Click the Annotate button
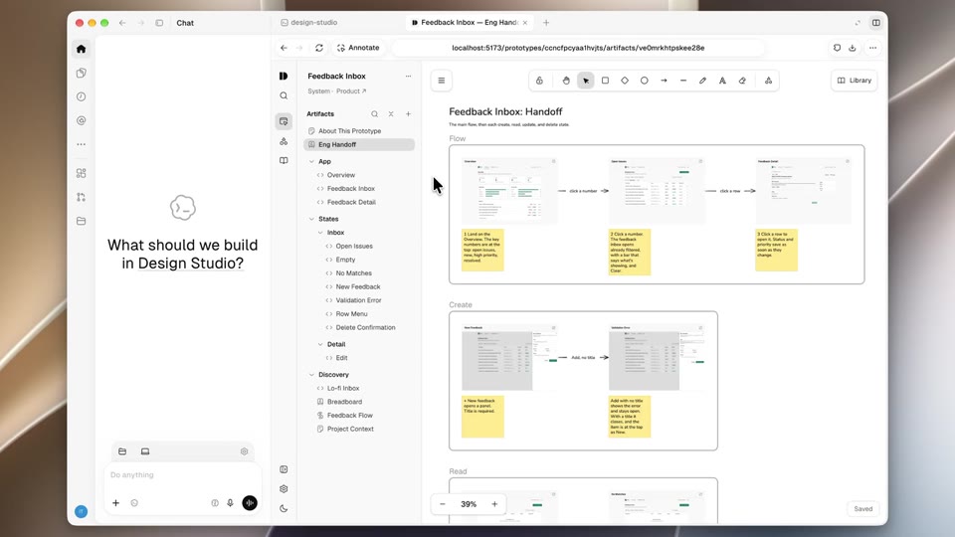955x537 pixels. point(358,48)
